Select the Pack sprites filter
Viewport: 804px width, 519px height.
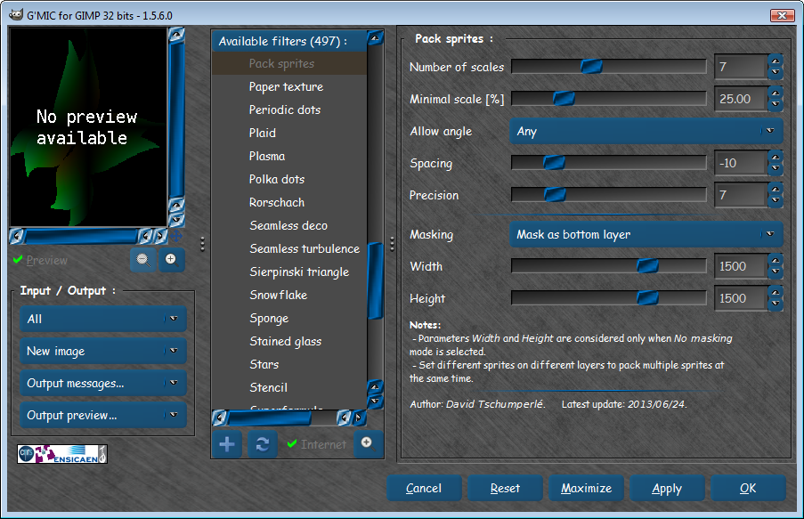(289, 63)
